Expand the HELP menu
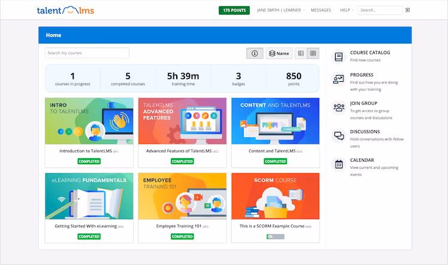 (346, 10)
